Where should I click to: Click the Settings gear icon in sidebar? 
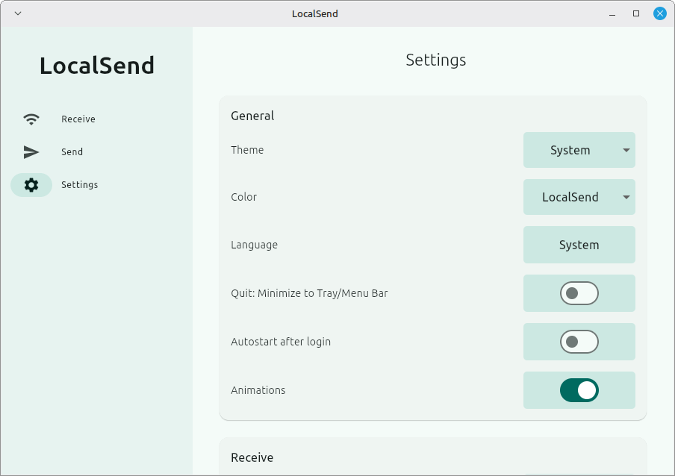31,184
